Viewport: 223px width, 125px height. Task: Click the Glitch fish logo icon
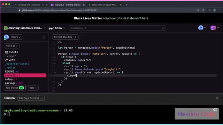(213, 28)
